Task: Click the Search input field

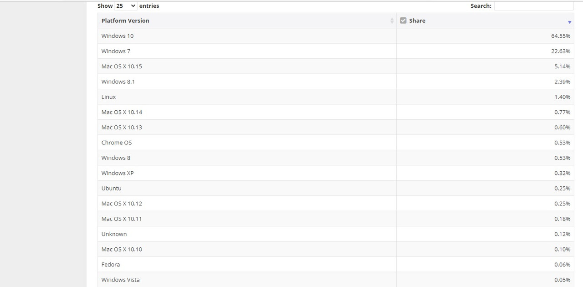Action: point(534,6)
